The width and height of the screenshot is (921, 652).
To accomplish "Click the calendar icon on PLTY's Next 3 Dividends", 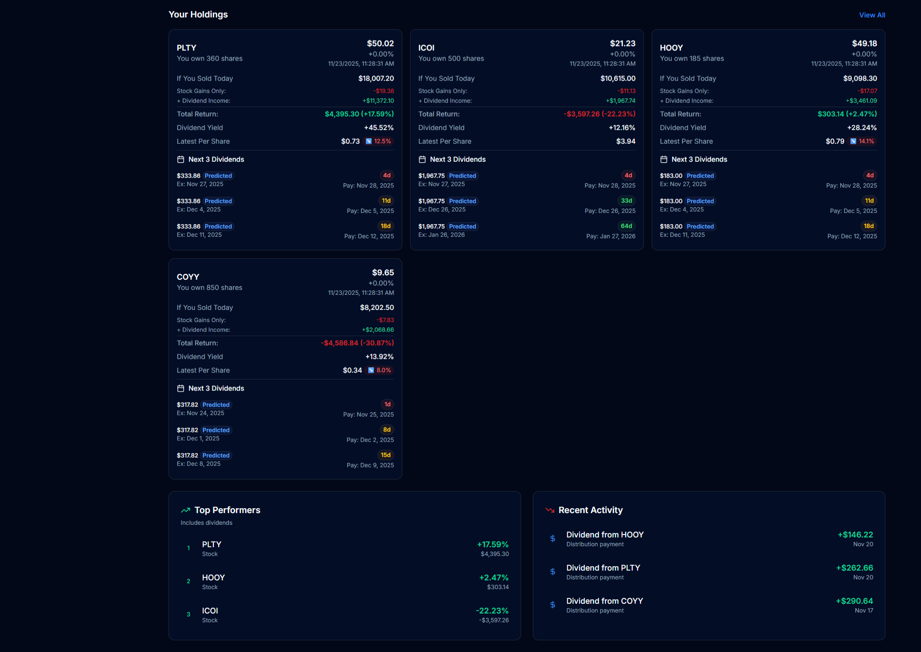I will point(180,159).
